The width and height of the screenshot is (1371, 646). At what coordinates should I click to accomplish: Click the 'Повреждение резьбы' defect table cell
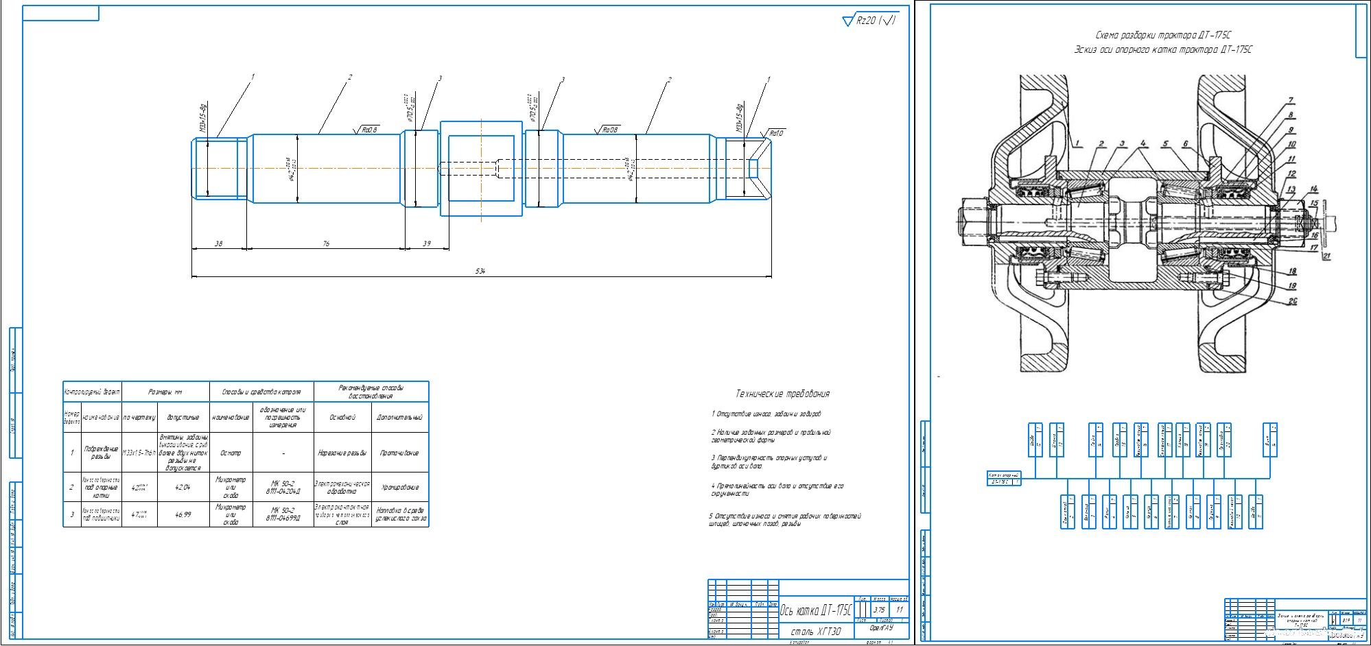101,453
